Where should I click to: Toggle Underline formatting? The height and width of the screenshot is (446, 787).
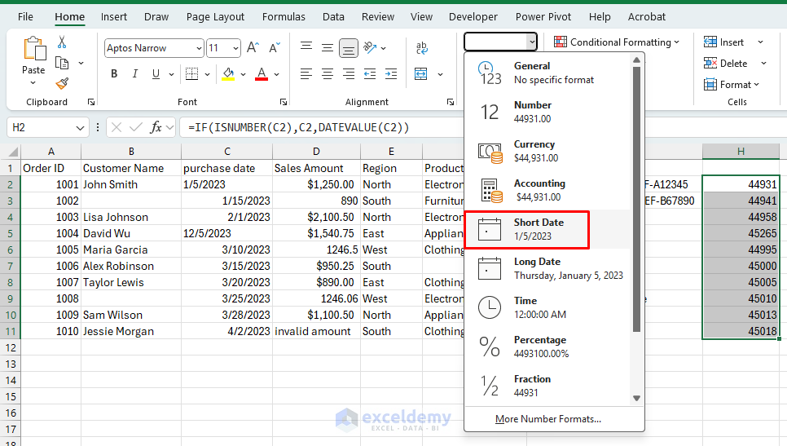156,74
